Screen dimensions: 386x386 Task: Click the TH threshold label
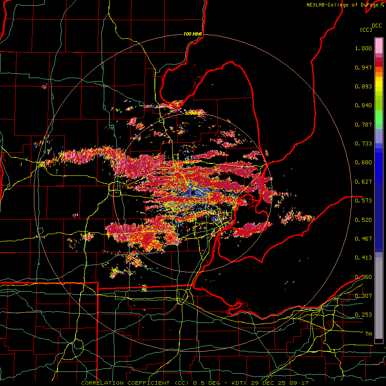(368, 334)
